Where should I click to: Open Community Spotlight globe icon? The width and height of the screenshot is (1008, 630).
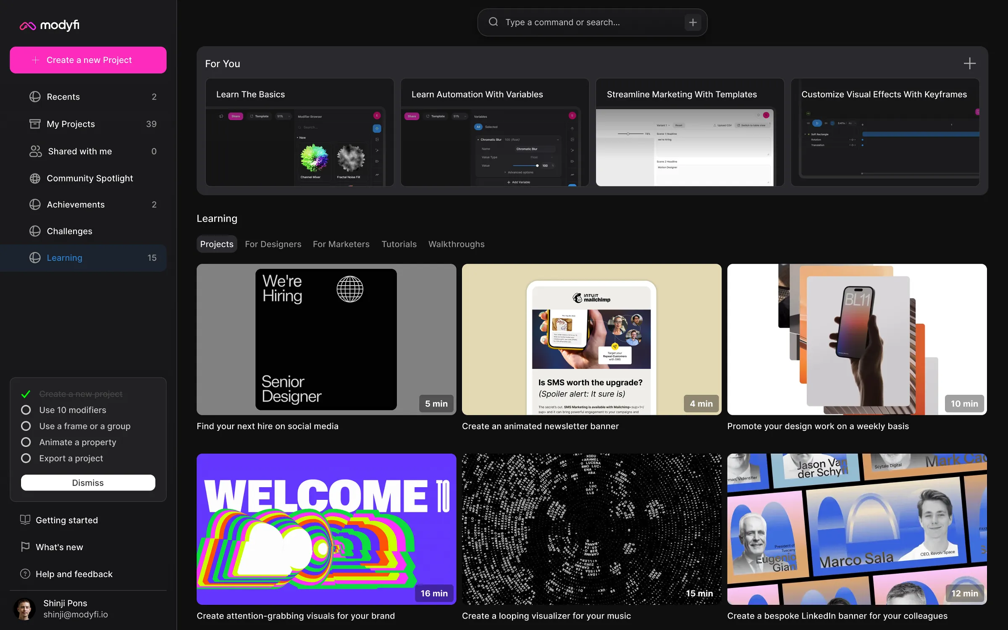click(x=35, y=178)
